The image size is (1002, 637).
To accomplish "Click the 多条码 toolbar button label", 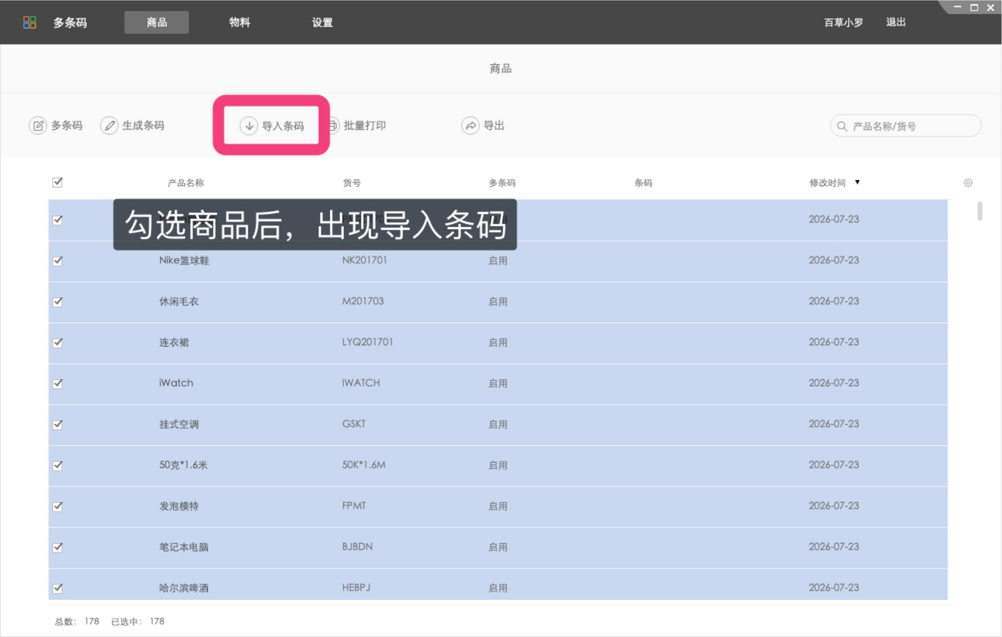I will [x=67, y=126].
